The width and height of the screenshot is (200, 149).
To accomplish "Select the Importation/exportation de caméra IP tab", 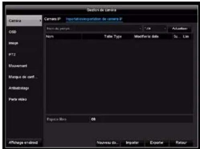I will 94,19.
